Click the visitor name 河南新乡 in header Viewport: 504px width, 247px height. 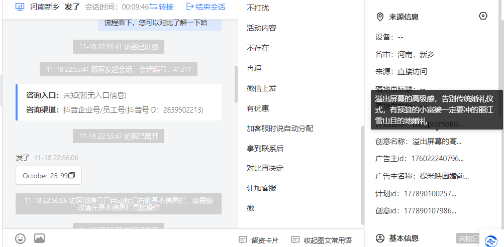coord(45,7)
